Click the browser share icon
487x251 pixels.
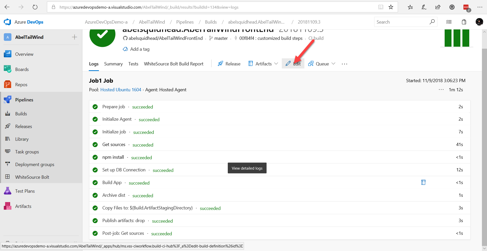click(438, 7)
